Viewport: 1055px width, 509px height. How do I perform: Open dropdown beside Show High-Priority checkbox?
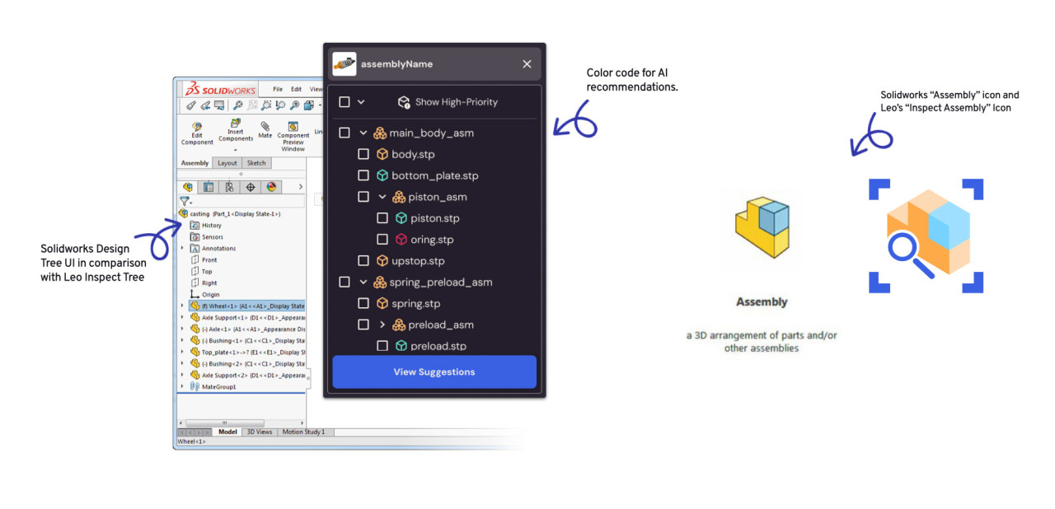tap(361, 102)
